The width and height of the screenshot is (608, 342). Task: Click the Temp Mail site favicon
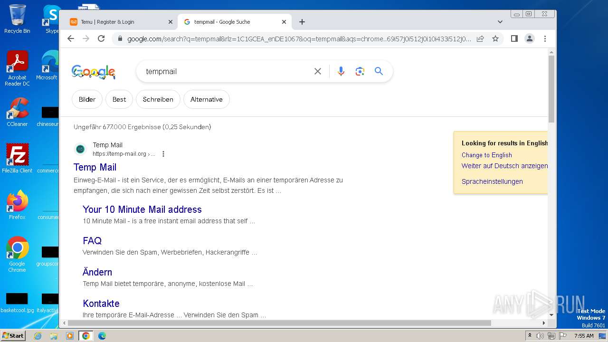coord(80,149)
